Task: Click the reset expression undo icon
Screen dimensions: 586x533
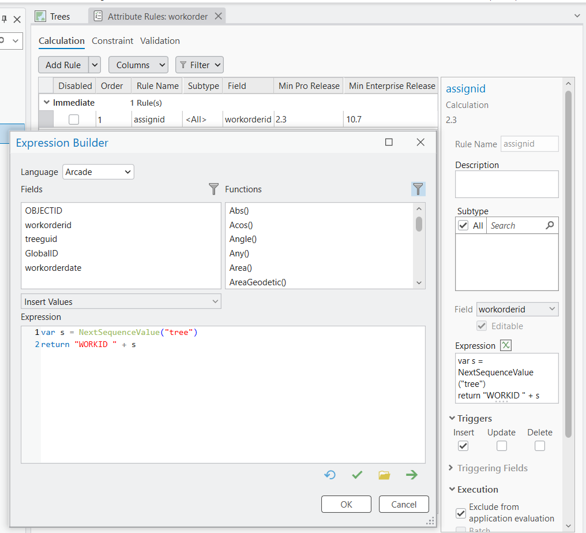Action: 330,475
